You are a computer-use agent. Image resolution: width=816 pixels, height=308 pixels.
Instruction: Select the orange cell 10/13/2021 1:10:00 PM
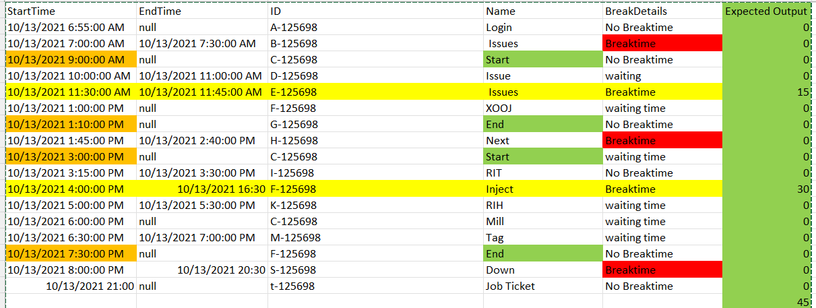tap(71, 125)
